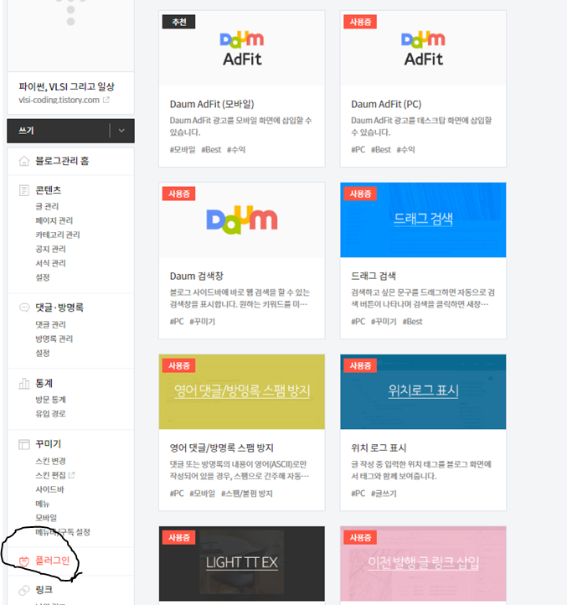
Task: Open 블로그관리 홈 menu
Action: tap(62, 161)
